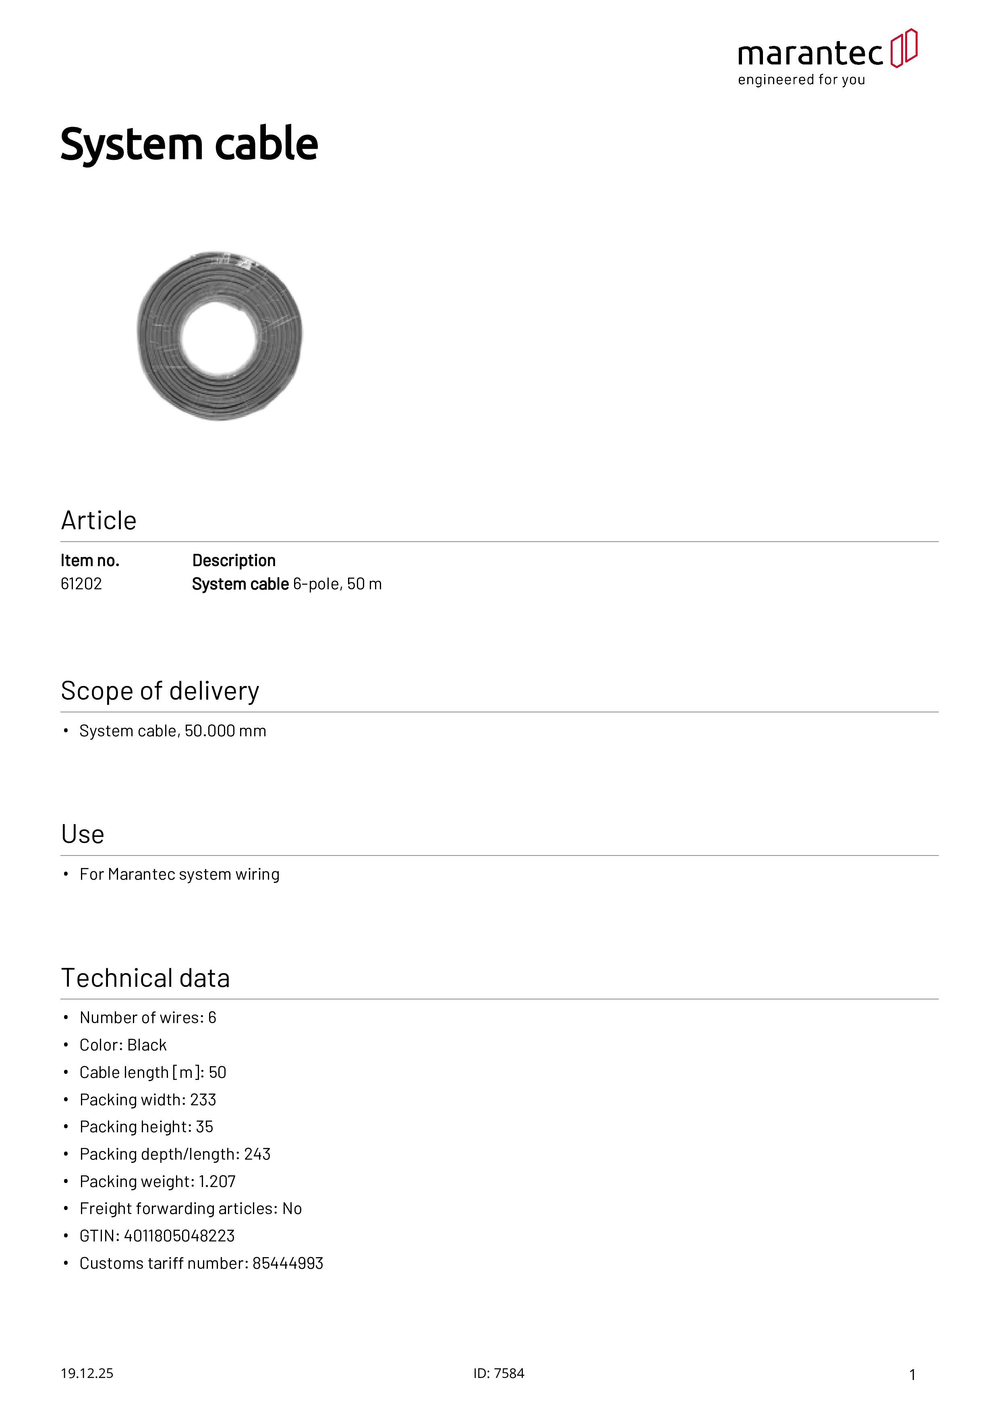Click the Item no. column header

pyautogui.click(x=90, y=561)
